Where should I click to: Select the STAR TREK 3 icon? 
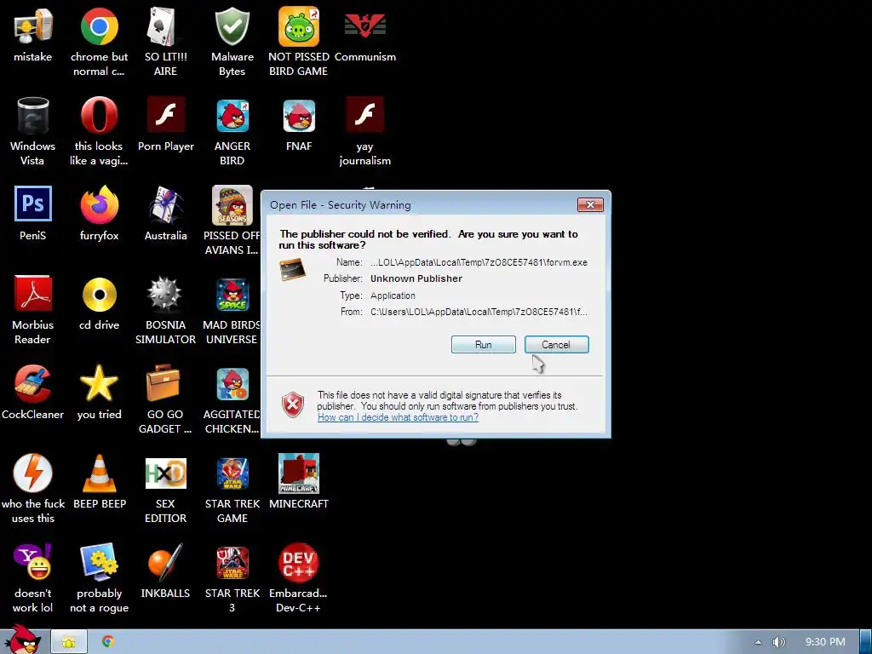(x=232, y=563)
